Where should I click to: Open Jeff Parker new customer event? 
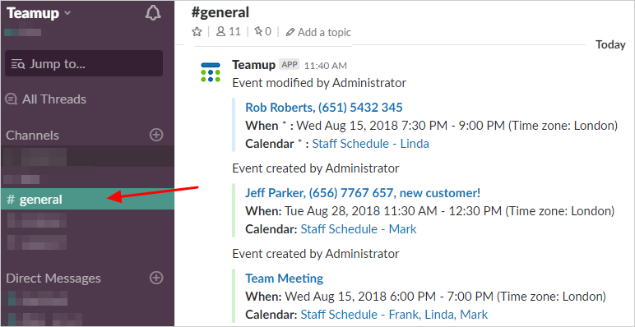(x=363, y=193)
